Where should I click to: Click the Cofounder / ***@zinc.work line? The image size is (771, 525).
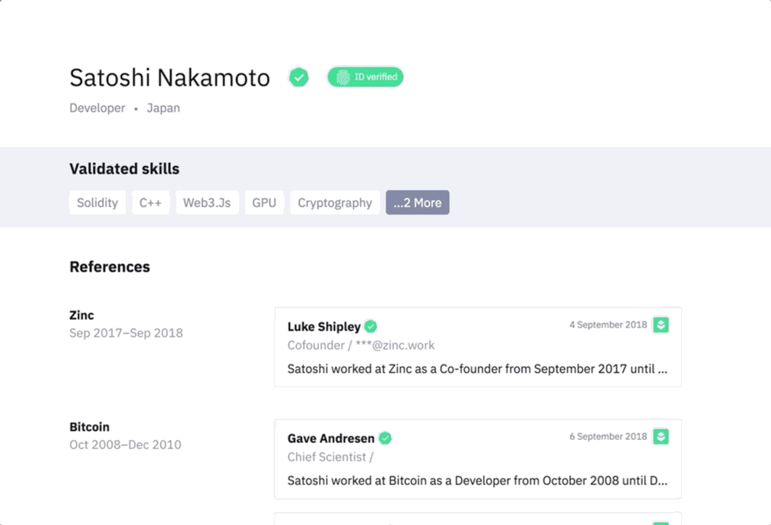361,345
